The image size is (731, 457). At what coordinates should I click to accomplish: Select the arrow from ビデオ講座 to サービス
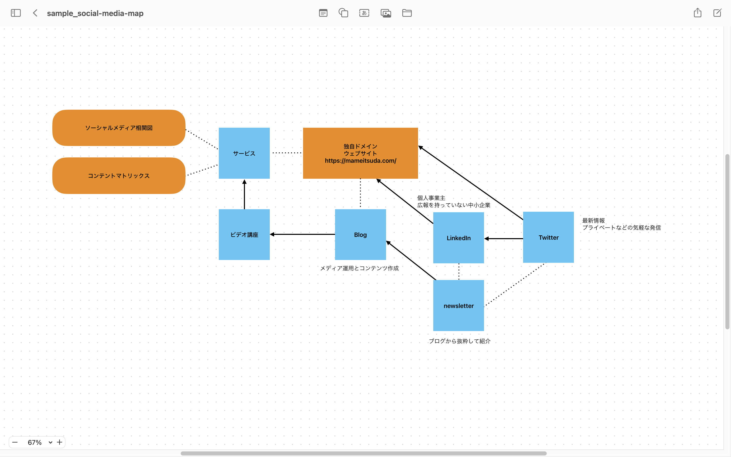[x=244, y=194]
